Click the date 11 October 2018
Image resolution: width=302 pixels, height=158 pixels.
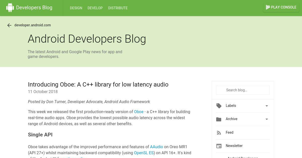coord(43,92)
